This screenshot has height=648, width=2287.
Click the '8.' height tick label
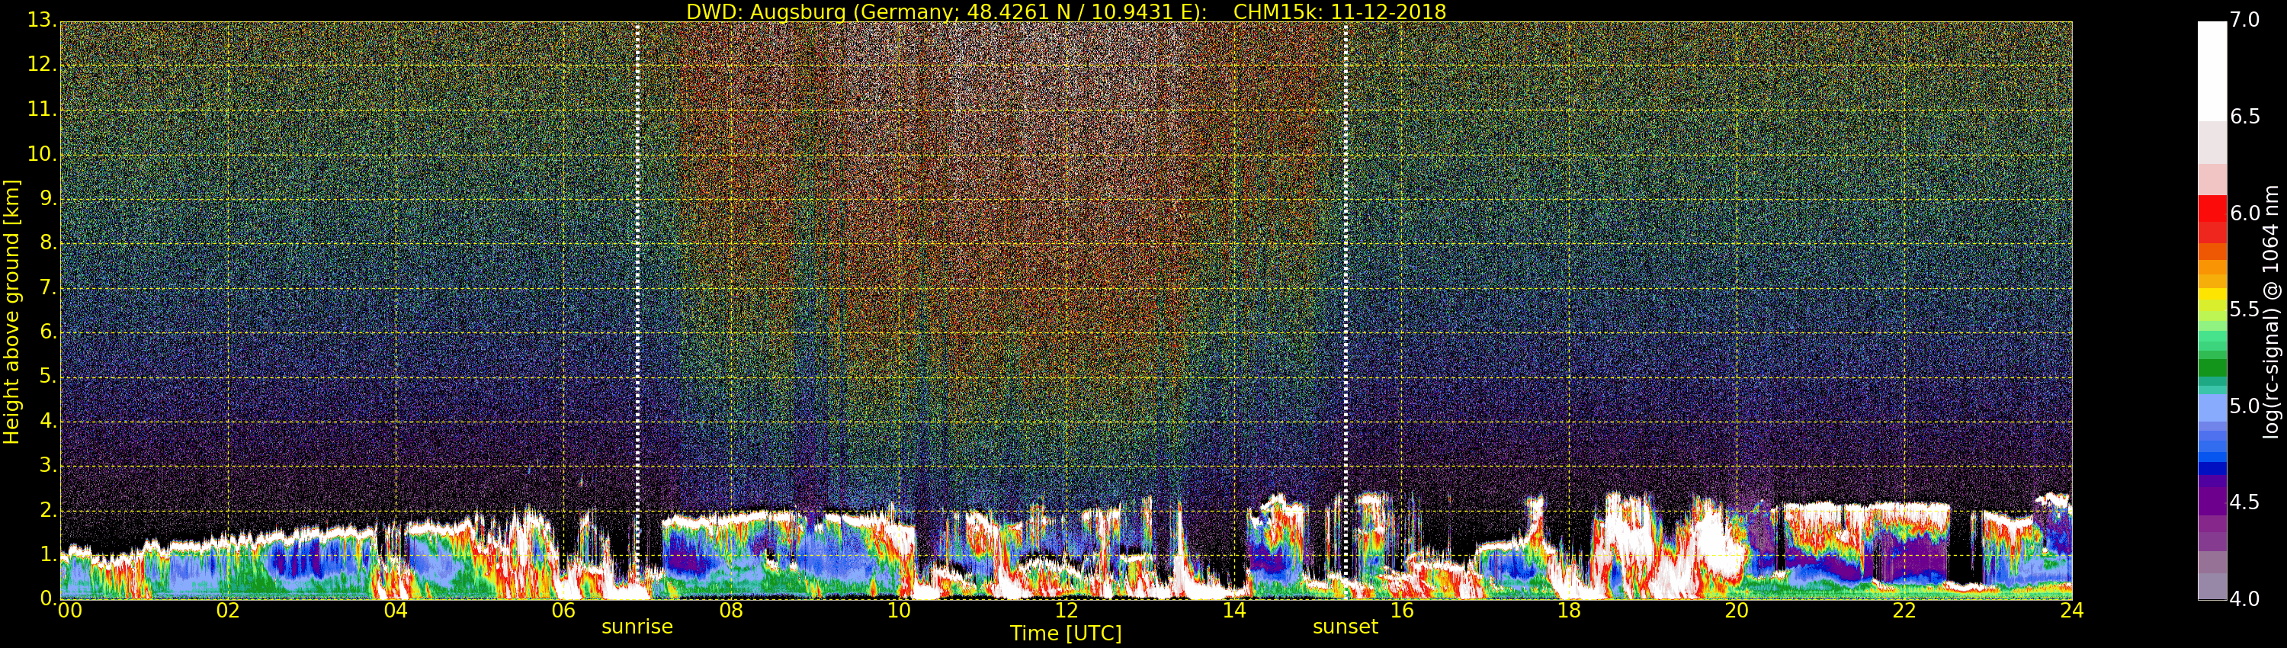point(48,243)
